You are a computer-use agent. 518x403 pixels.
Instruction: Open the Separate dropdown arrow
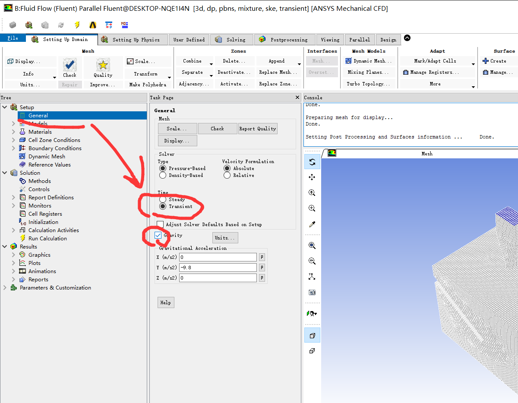tap(211, 76)
